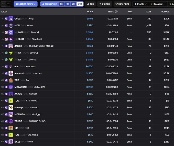Click the Trending info icon
The width and height of the screenshot is (174, 146).
pyautogui.click(x=56, y=4)
